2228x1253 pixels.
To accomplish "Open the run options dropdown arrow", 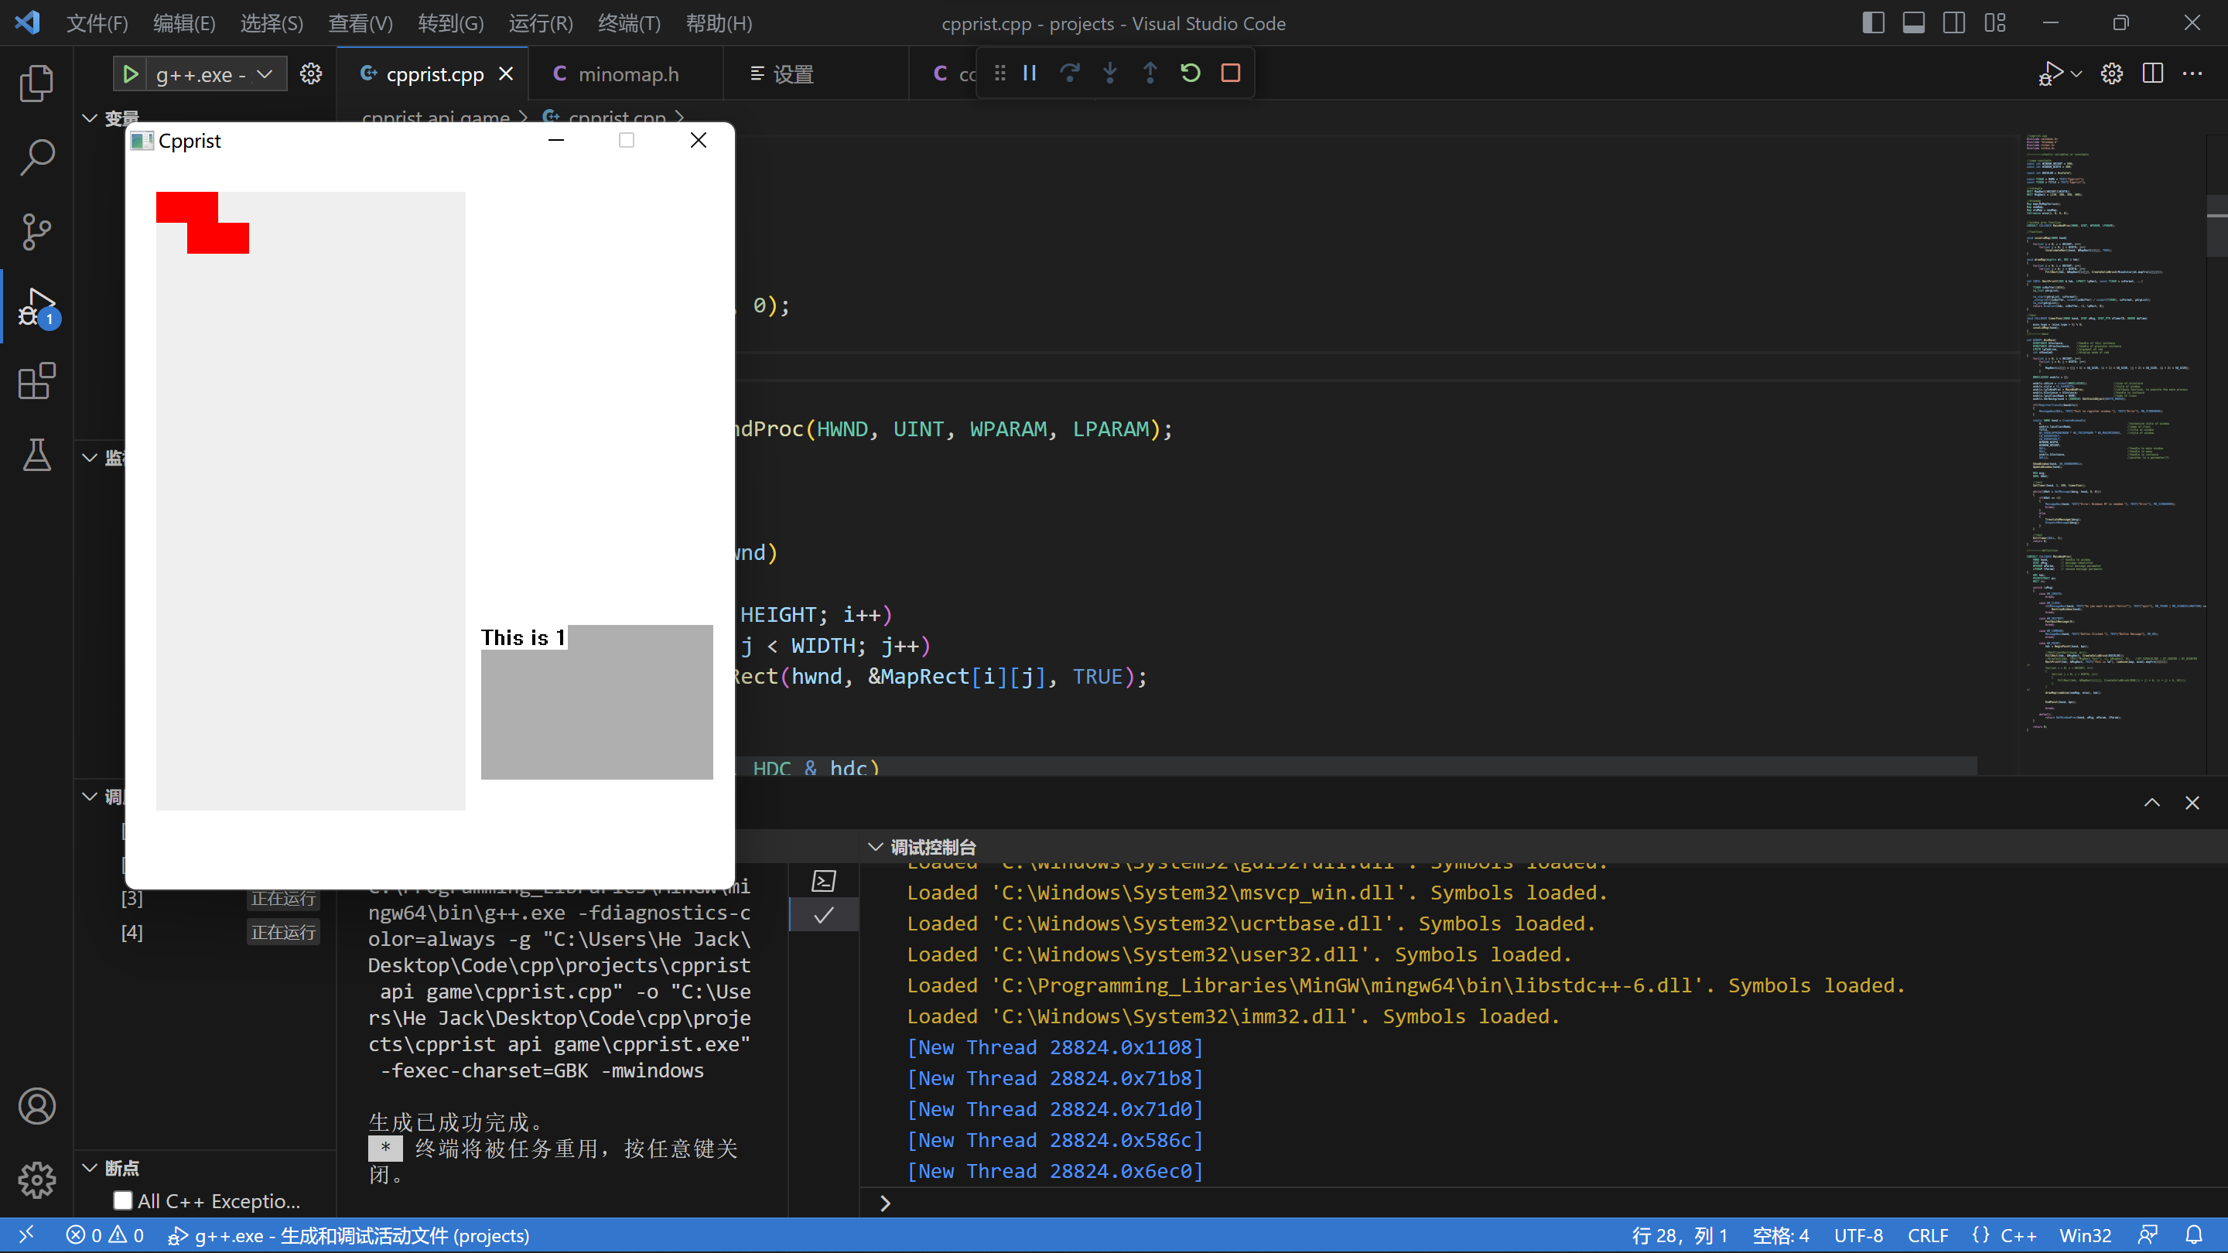I will click(2076, 73).
